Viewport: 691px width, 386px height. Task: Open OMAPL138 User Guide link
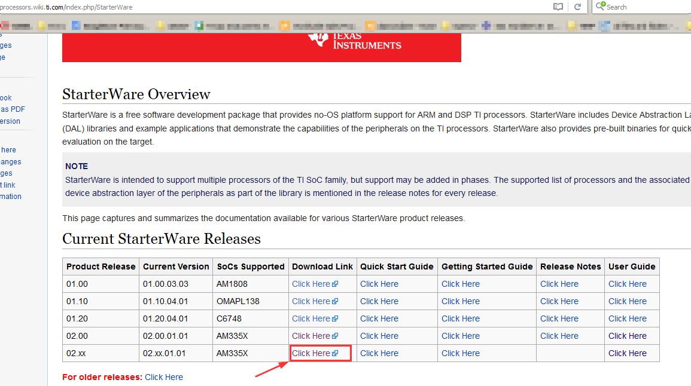pyautogui.click(x=628, y=301)
